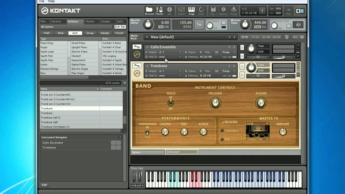Open the Info panel icon
Viewport: 345px width, 194px height.
[x=170, y=11]
